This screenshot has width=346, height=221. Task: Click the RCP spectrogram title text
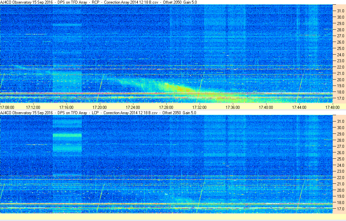tap(98, 2)
